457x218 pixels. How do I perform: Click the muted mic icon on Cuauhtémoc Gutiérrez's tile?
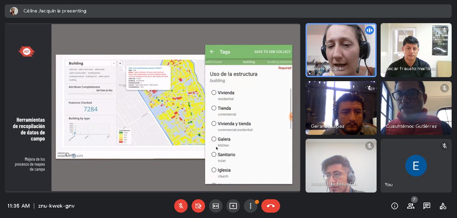pos(444,88)
